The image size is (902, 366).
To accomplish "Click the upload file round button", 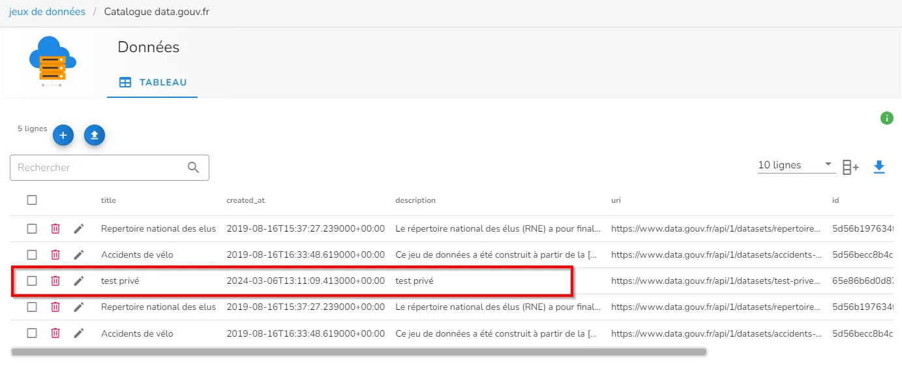I will click(95, 135).
